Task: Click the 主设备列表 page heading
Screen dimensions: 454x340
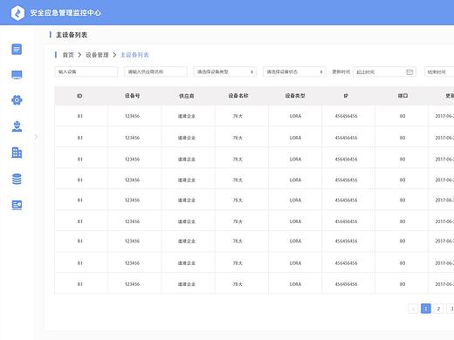Action: (x=72, y=35)
